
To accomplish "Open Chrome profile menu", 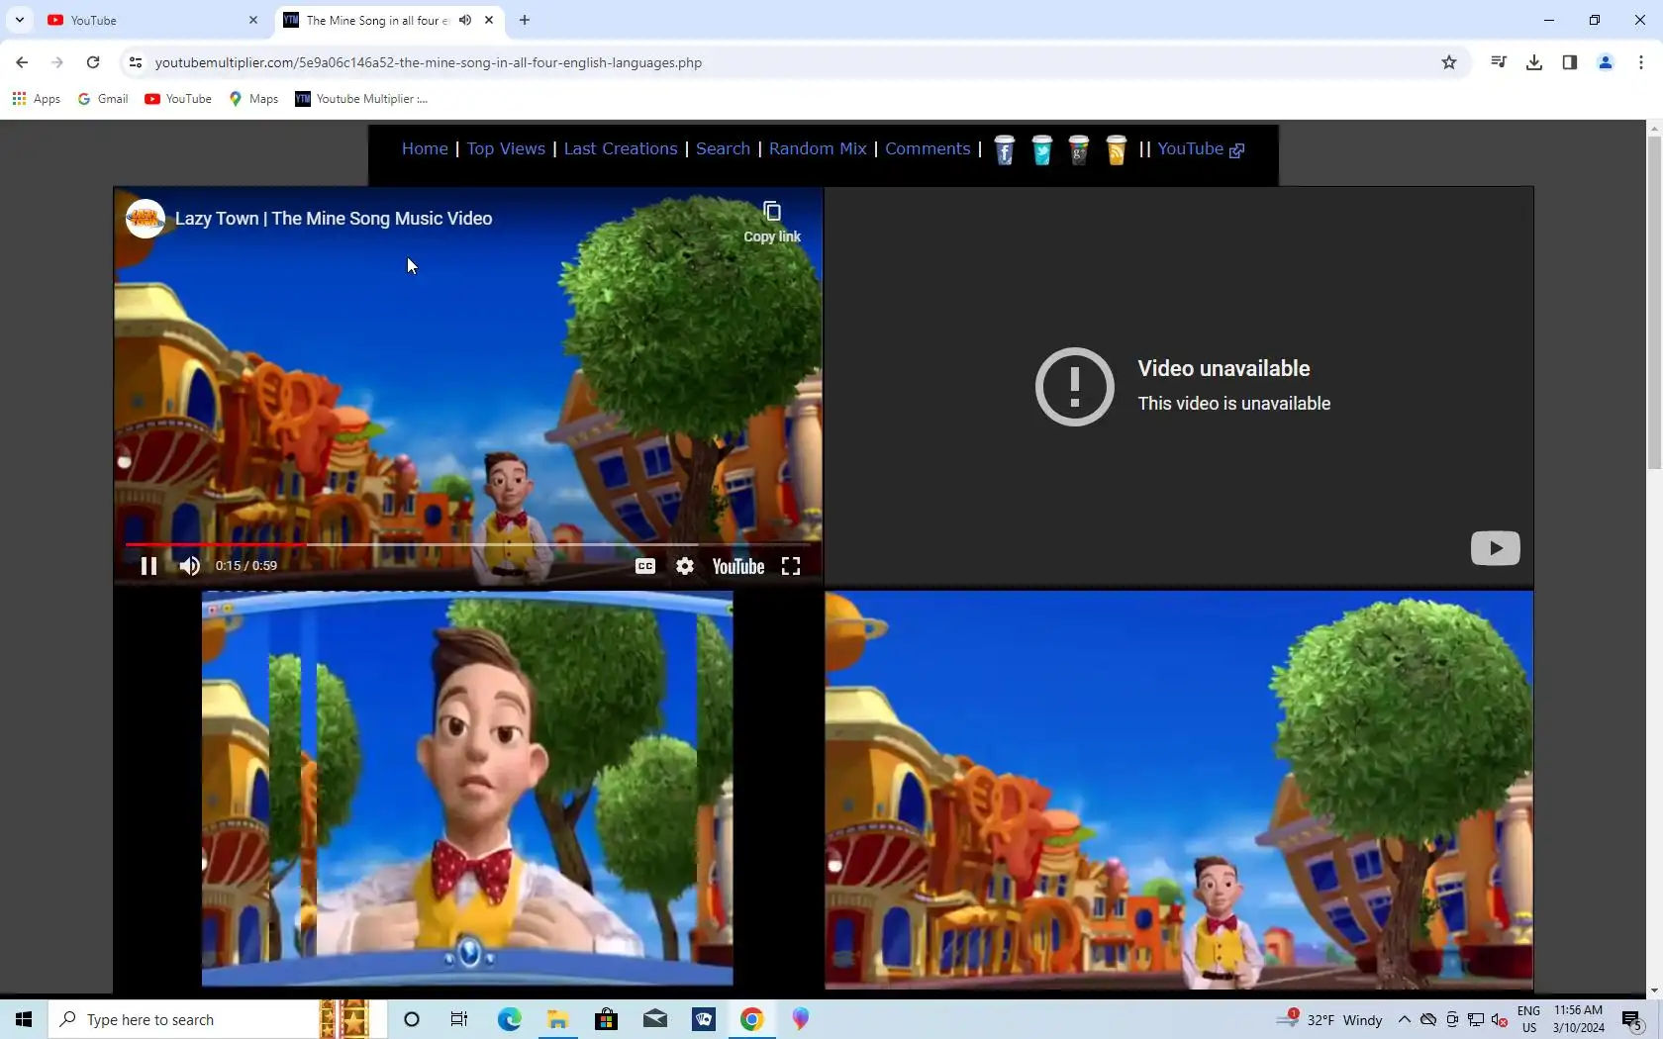I will 1606,62.
